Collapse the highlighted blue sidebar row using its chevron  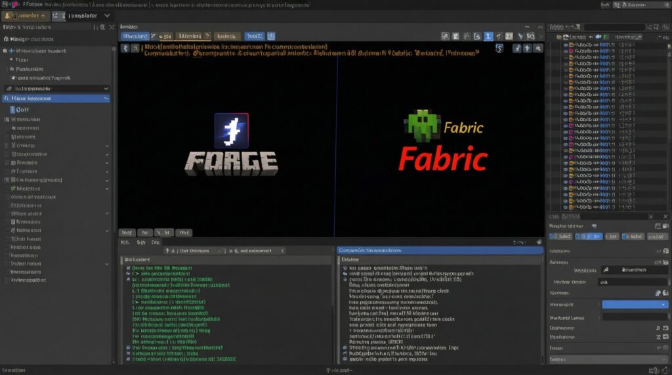tap(106, 99)
